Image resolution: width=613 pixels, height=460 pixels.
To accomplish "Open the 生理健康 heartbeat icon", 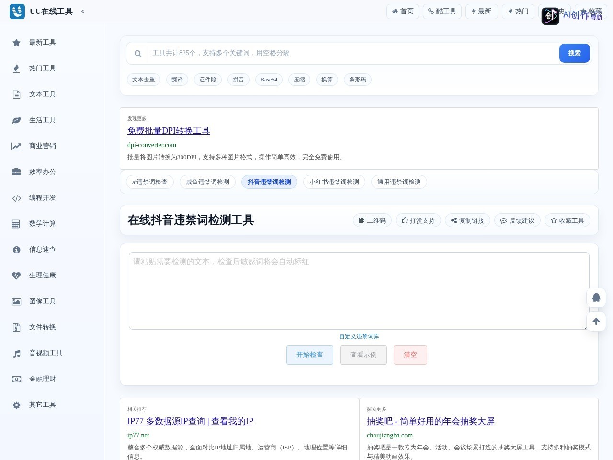I will coord(16,276).
